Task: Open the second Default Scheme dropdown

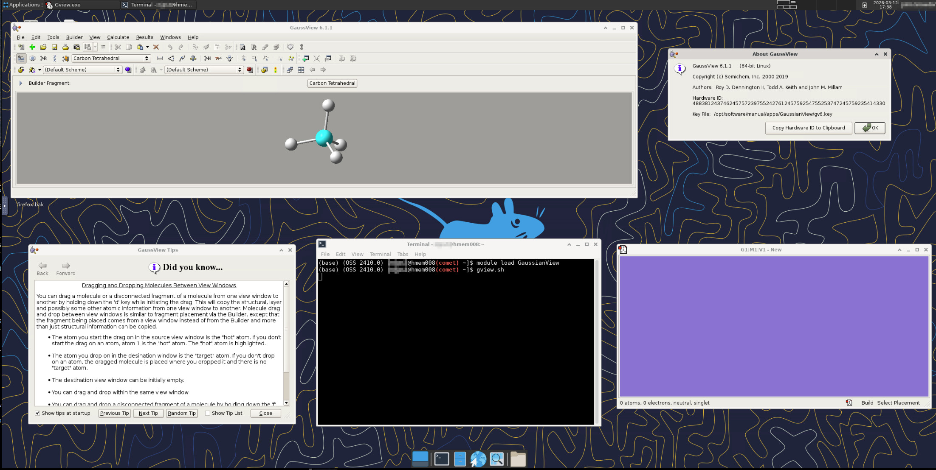Action: pos(204,70)
